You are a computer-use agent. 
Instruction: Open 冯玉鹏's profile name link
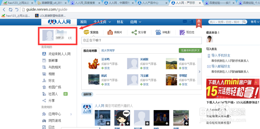[x=144, y=76]
